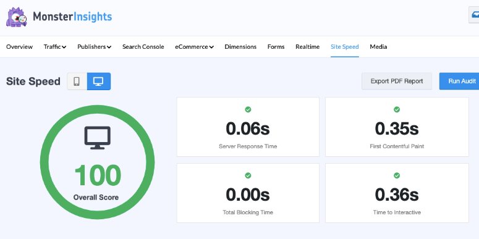Click the Site Speed page heading

coord(33,82)
